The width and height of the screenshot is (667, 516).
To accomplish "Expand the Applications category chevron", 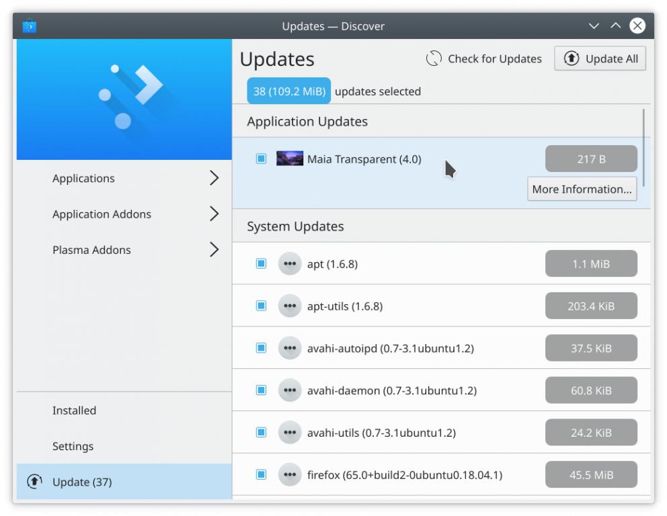I will click(214, 177).
